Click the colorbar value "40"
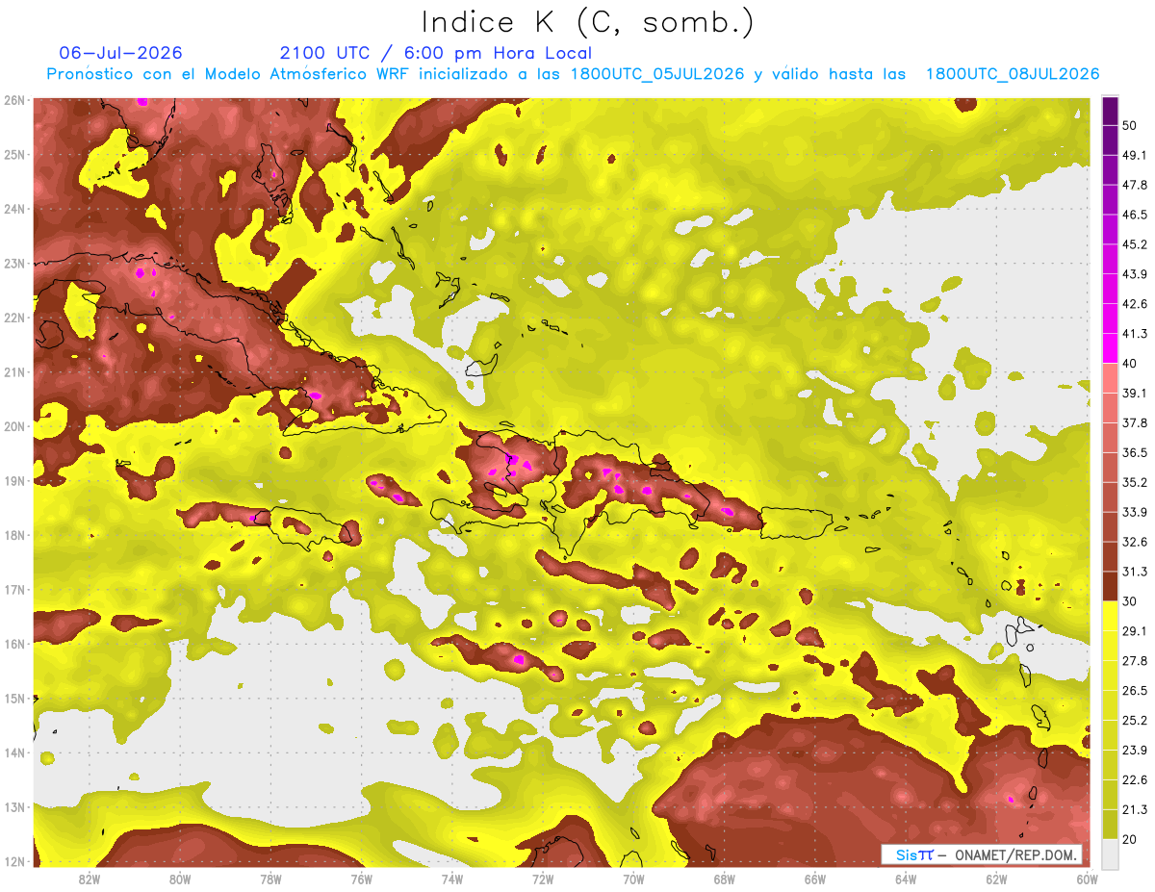Image resolution: width=1155 pixels, height=892 pixels. point(1131,363)
